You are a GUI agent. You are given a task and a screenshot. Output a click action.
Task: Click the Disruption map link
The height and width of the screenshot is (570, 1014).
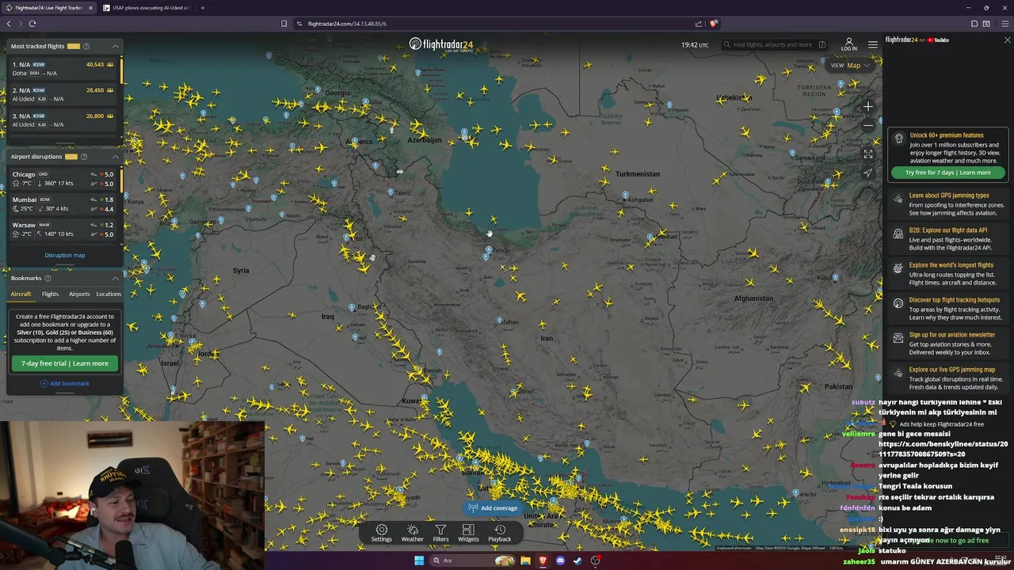point(65,255)
